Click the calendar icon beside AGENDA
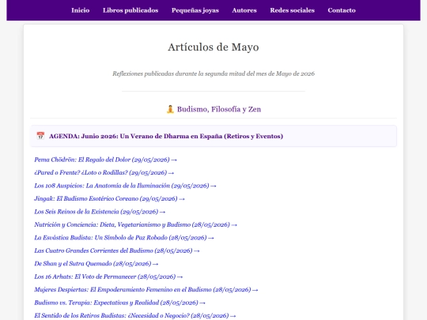 pyautogui.click(x=40, y=136)
